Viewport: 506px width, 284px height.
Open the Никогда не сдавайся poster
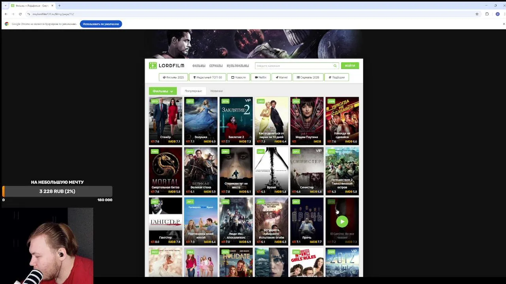point(342,121)
